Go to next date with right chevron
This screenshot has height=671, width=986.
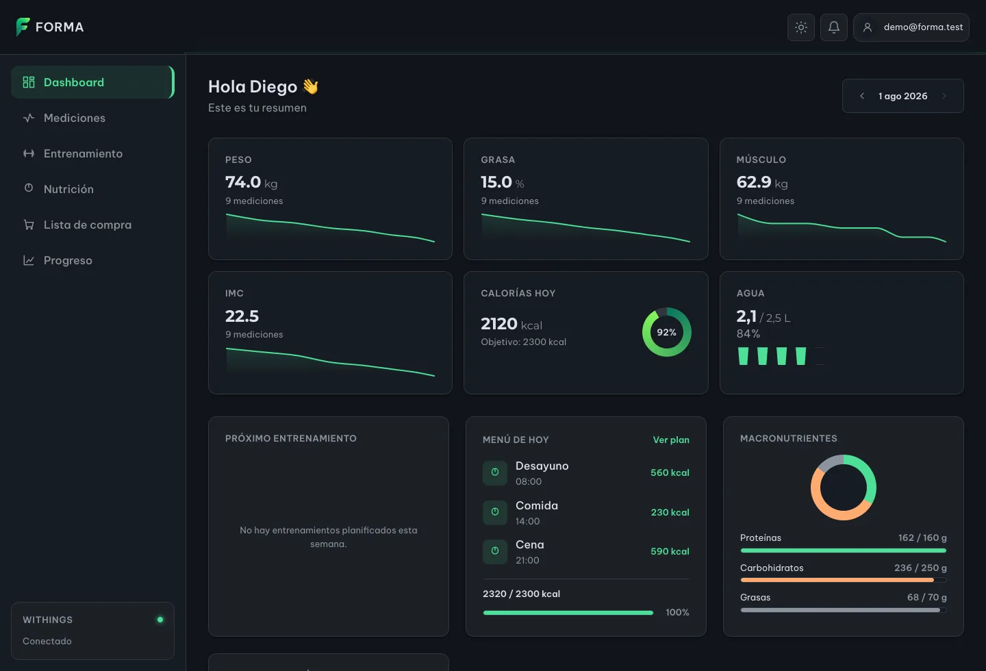[944, 96]
